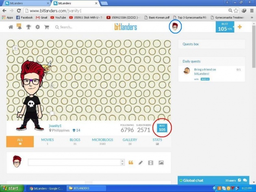256x192 pixels.
Task: Open Bring a friend on bitLanders quest
Action: 205,71
